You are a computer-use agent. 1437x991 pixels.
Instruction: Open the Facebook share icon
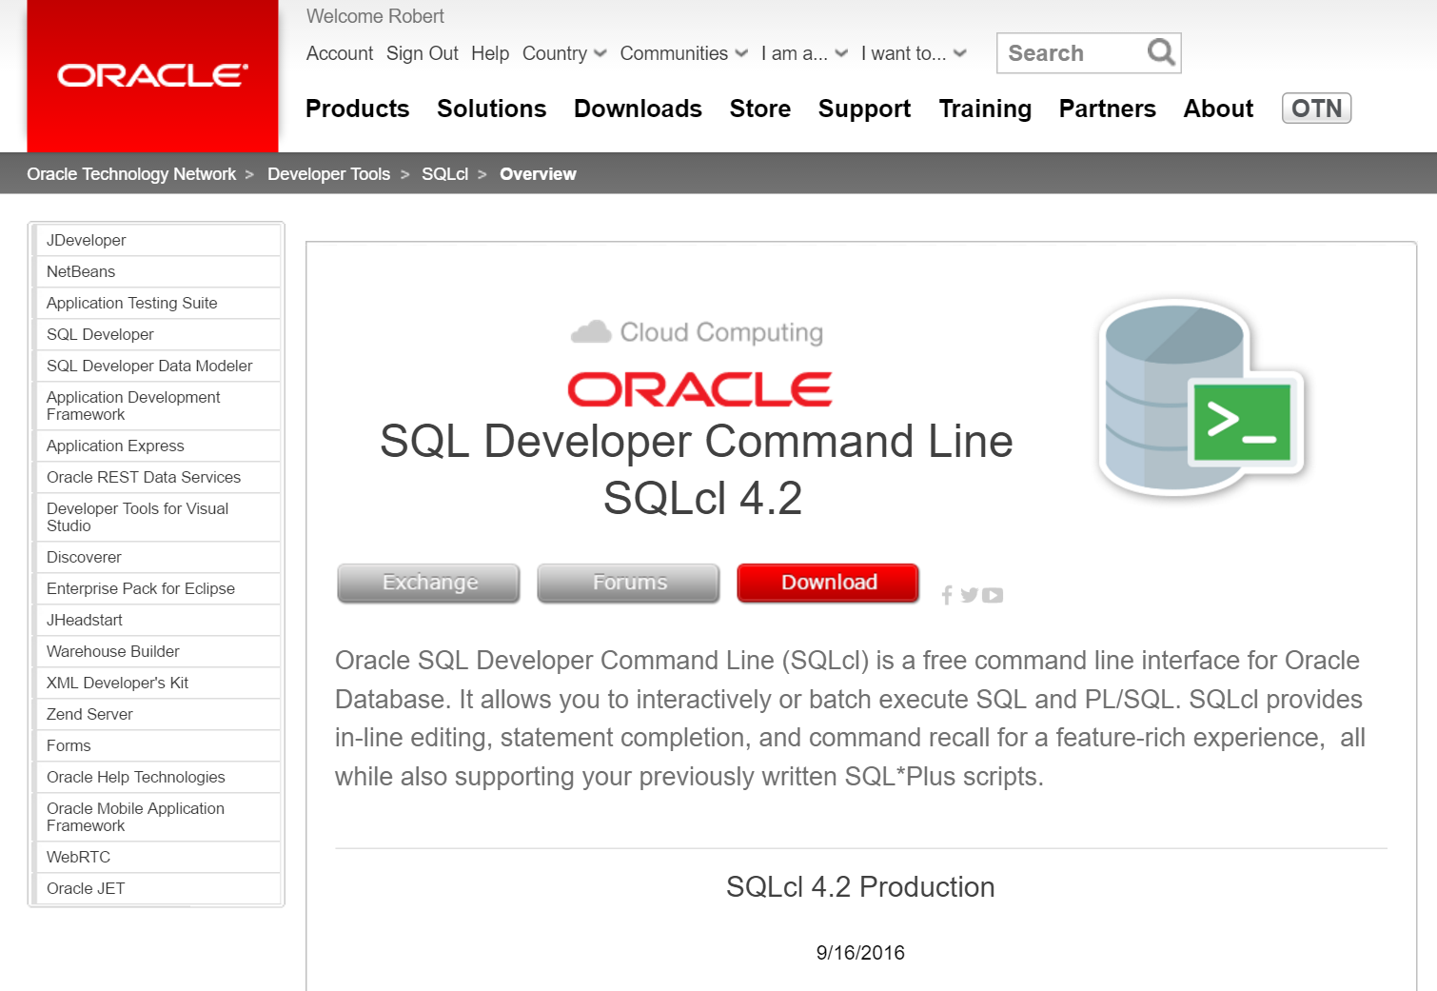tap(947, 595)
